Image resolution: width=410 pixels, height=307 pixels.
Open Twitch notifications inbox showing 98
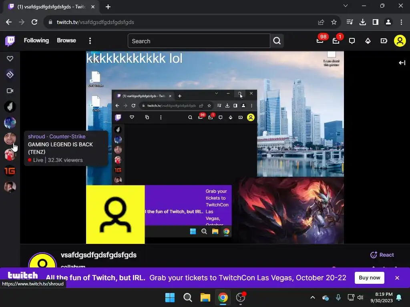click(x=320, y=40)
